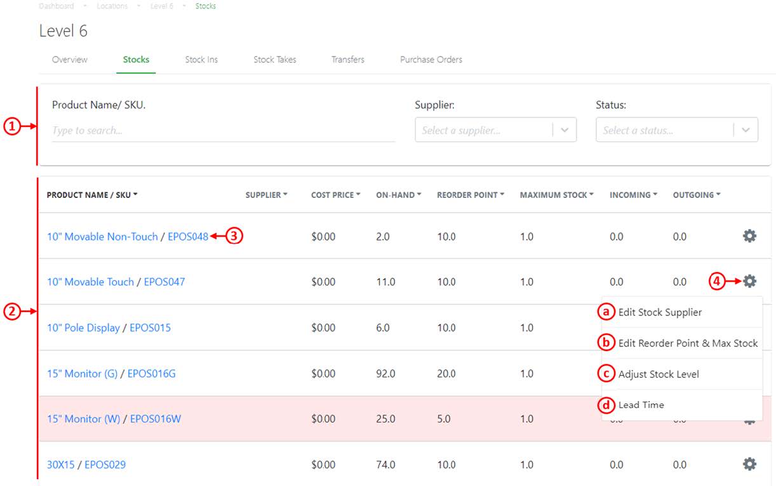
Task: Select the on-hand value 11.0
Action: click(385, 282)
